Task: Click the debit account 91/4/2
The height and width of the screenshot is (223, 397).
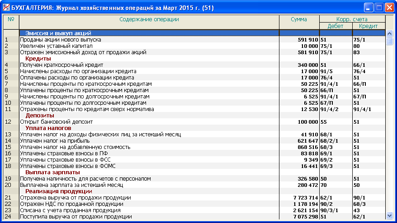Action: [x=329, y=109]
